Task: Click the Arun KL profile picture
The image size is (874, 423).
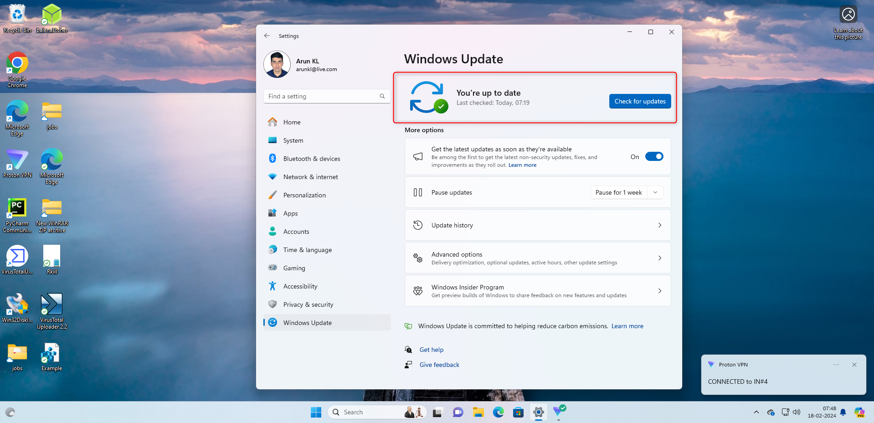Action: pyautogui.click(x=277, y=64)
